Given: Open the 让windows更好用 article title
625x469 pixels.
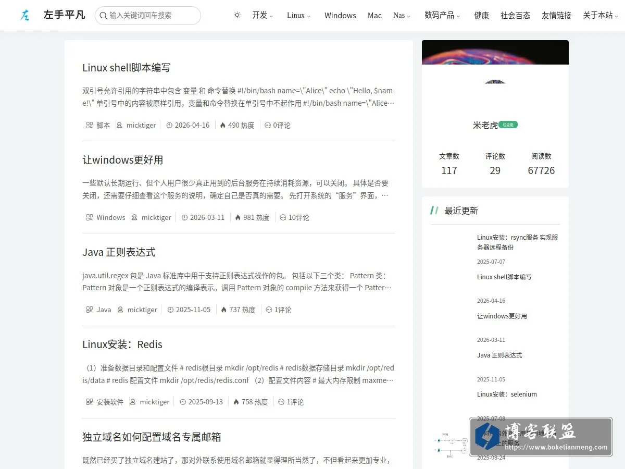Looking at the screenshot, I should [123, 160].
